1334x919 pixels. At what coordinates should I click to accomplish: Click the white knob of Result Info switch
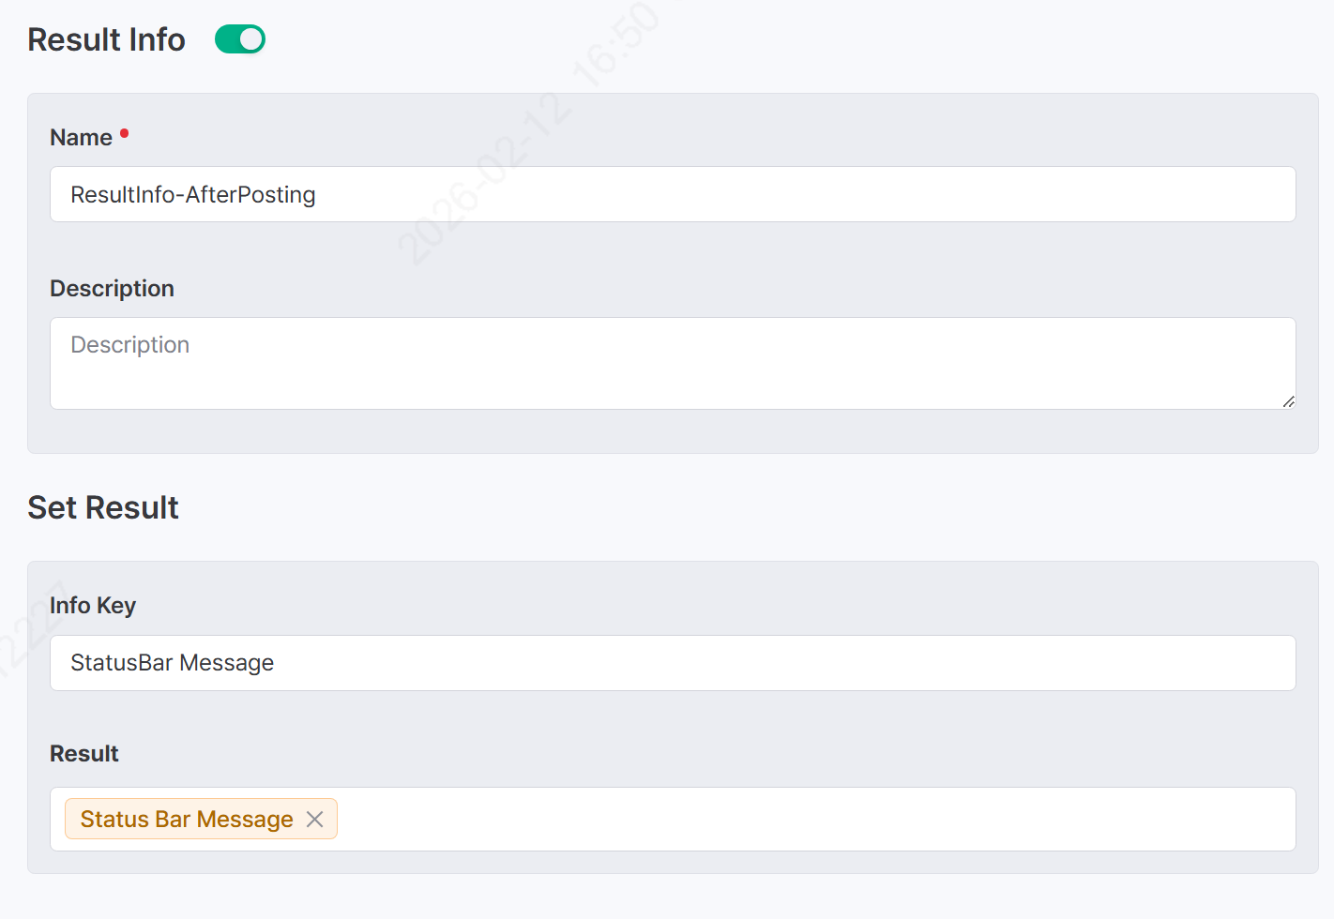251,39
